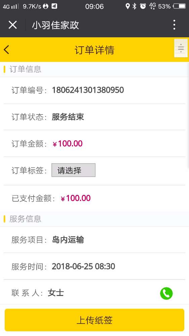Open the 请选择 order tag dropdown
This screenshot has width=189, height=336.
73,170
